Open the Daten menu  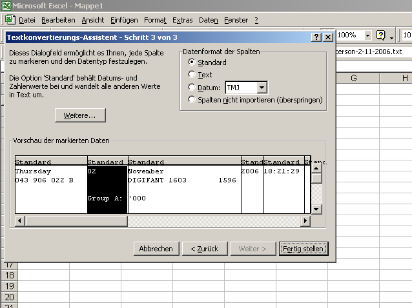click(x=209, y=20)
